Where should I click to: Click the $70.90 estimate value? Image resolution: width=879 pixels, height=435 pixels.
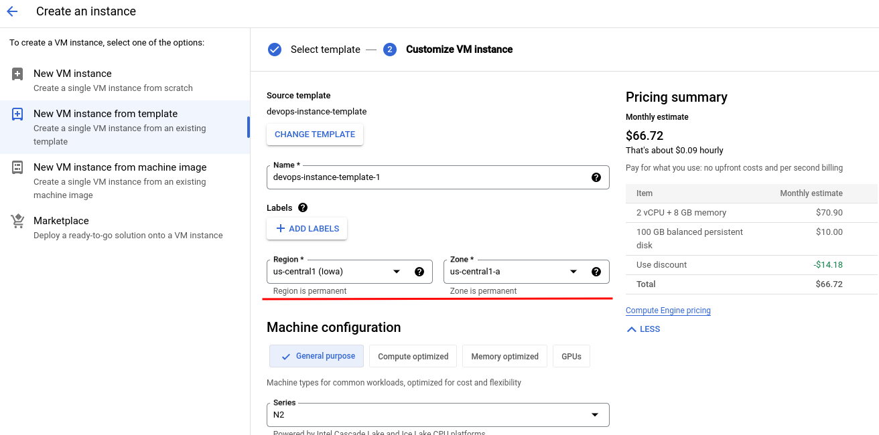point(830,213)
